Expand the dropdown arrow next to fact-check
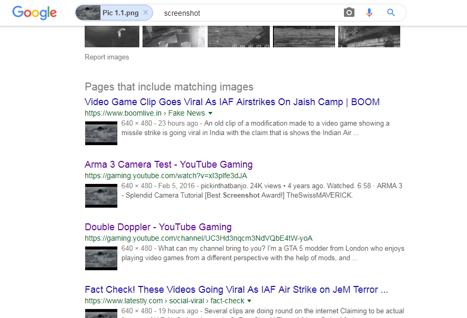The height and width of the screenshot is (318, 467). (250, 301)
